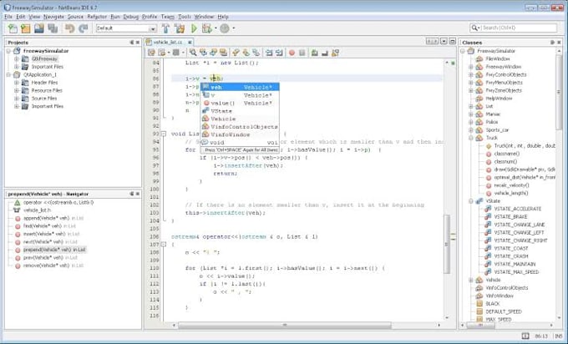Click the red macro record icon

click(x=291, y=52)
